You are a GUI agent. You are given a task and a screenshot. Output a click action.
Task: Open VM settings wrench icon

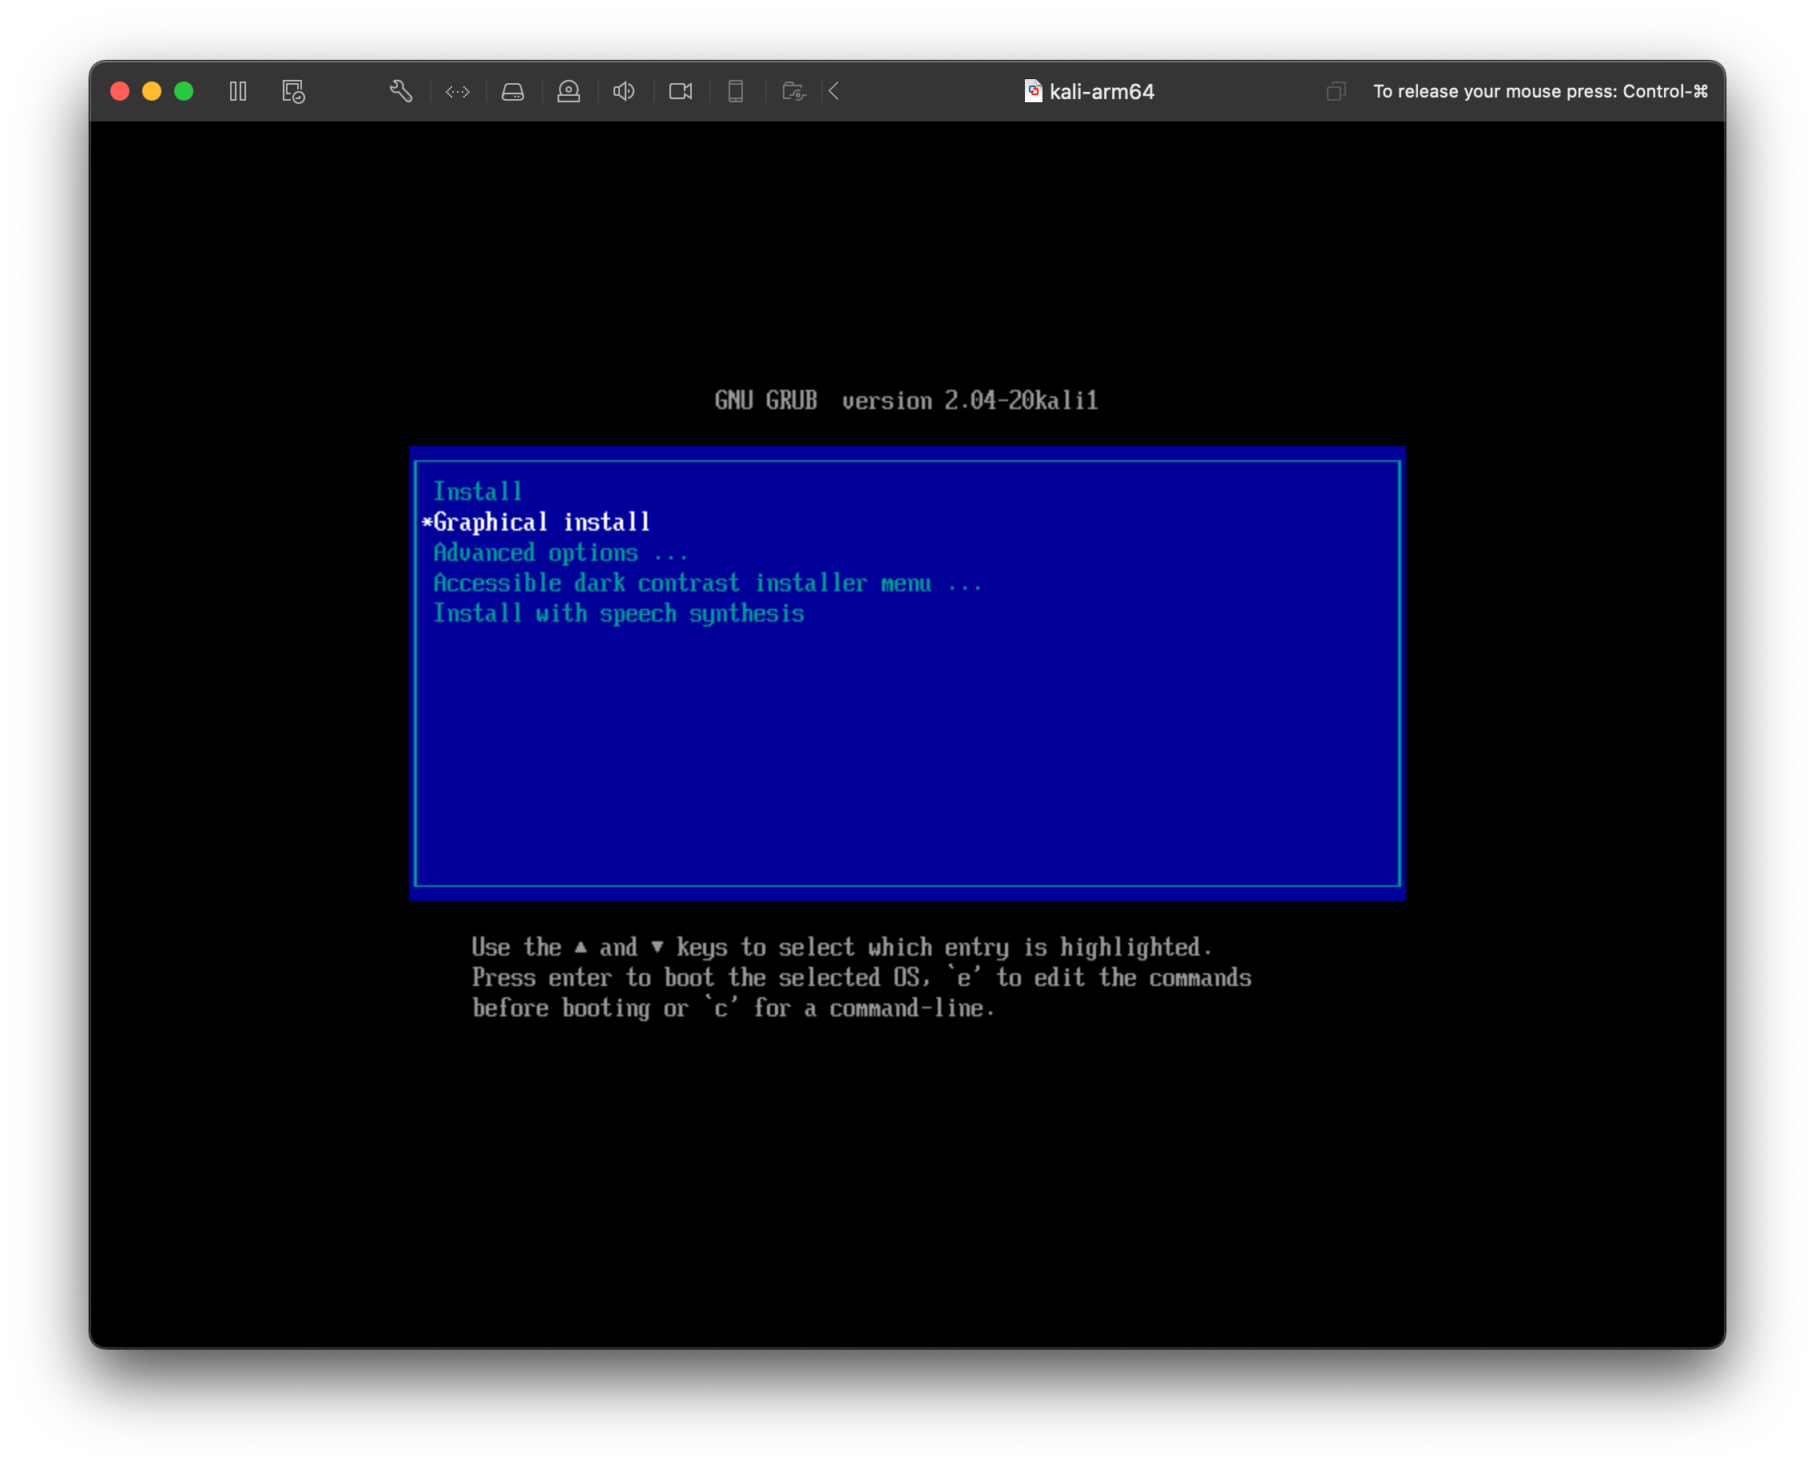click(x=400, y=91)
